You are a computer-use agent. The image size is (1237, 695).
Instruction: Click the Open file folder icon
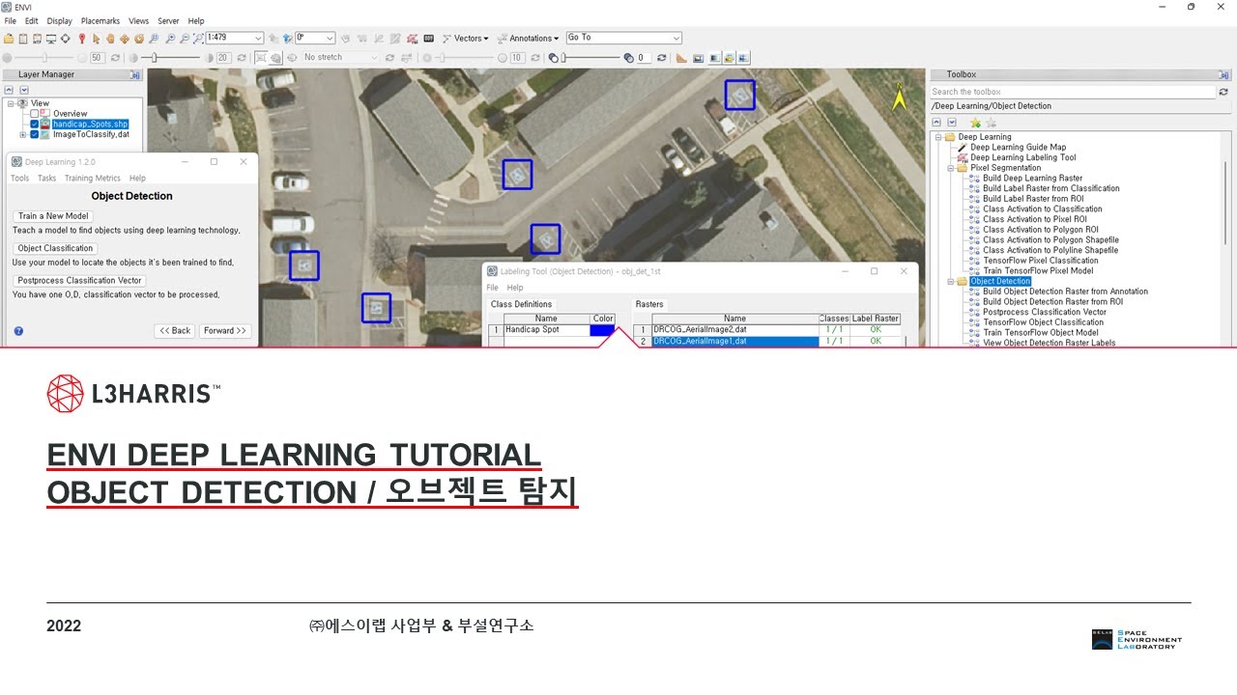(10, 39)
